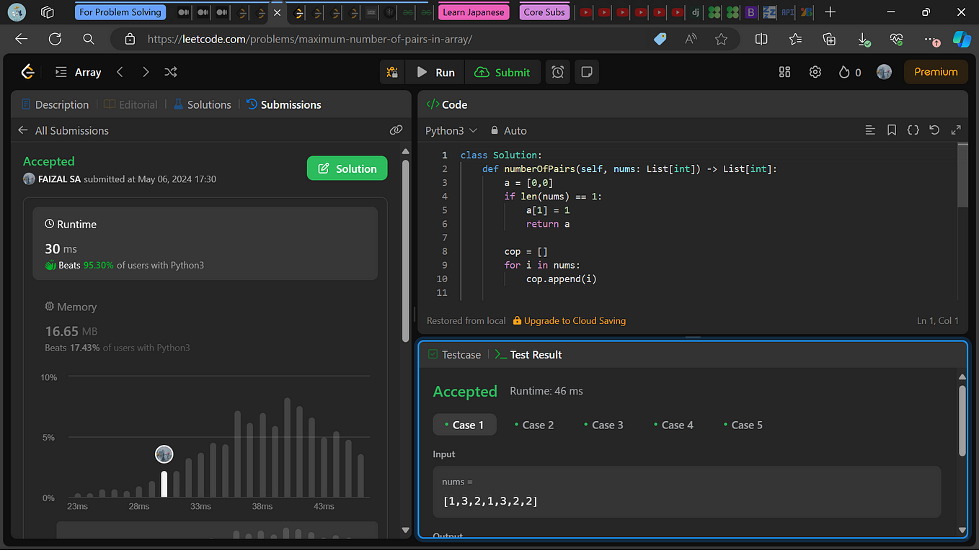Close the current browser tab
This screenshot has height=550, width=979.
click(277, 12)
